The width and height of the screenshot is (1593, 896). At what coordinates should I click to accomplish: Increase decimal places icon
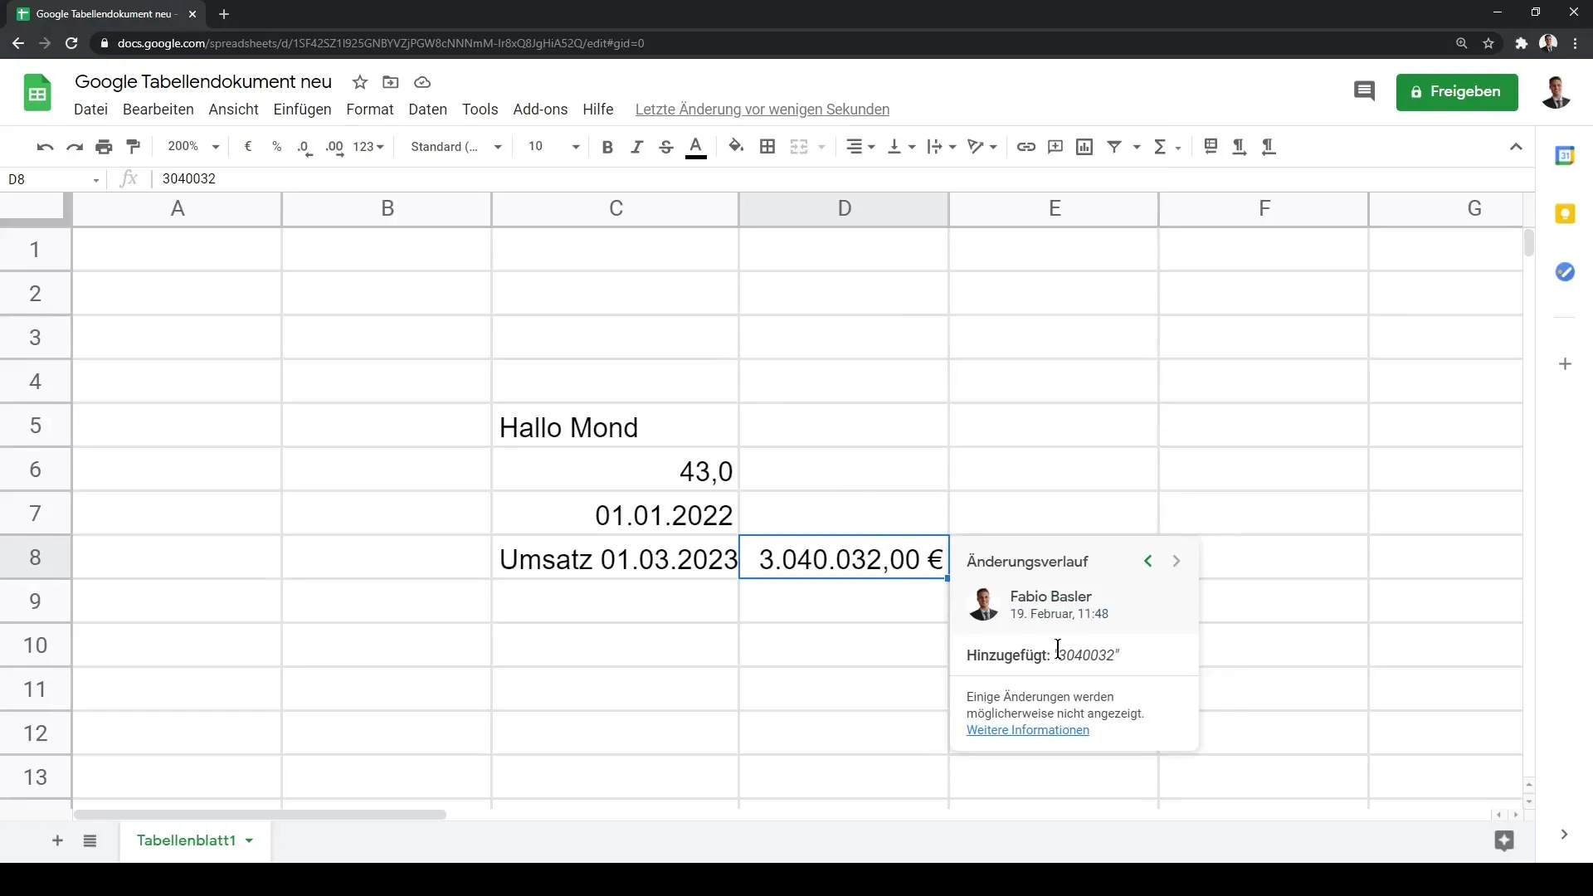click(334, 148)
